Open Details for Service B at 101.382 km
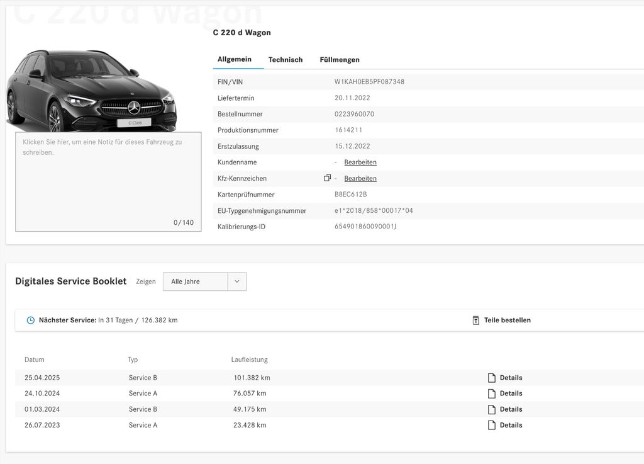 coord(511,378)
